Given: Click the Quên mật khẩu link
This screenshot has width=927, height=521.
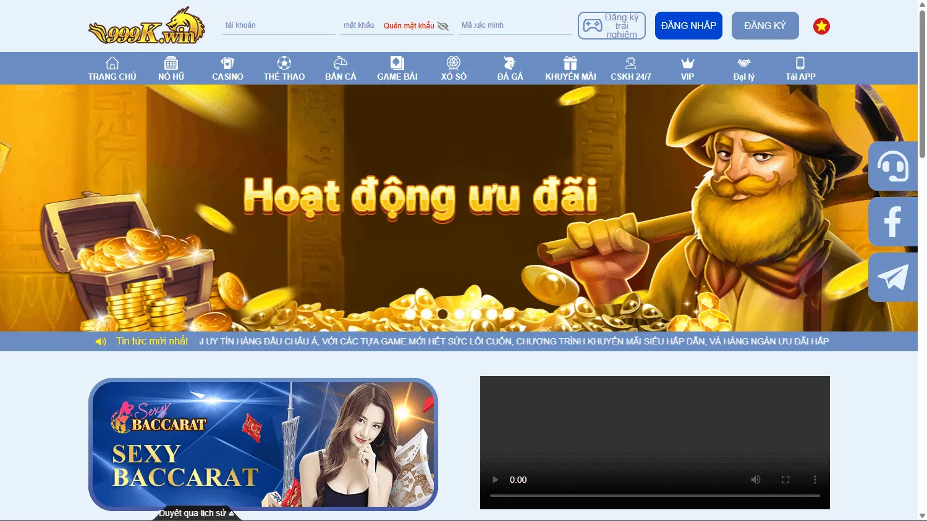Looking at the screenshot, I should point(411,25).
